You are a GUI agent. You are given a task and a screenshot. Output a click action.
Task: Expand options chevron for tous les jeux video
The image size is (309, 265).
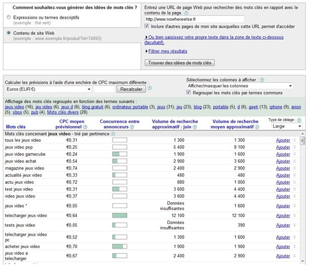point(295,140)
